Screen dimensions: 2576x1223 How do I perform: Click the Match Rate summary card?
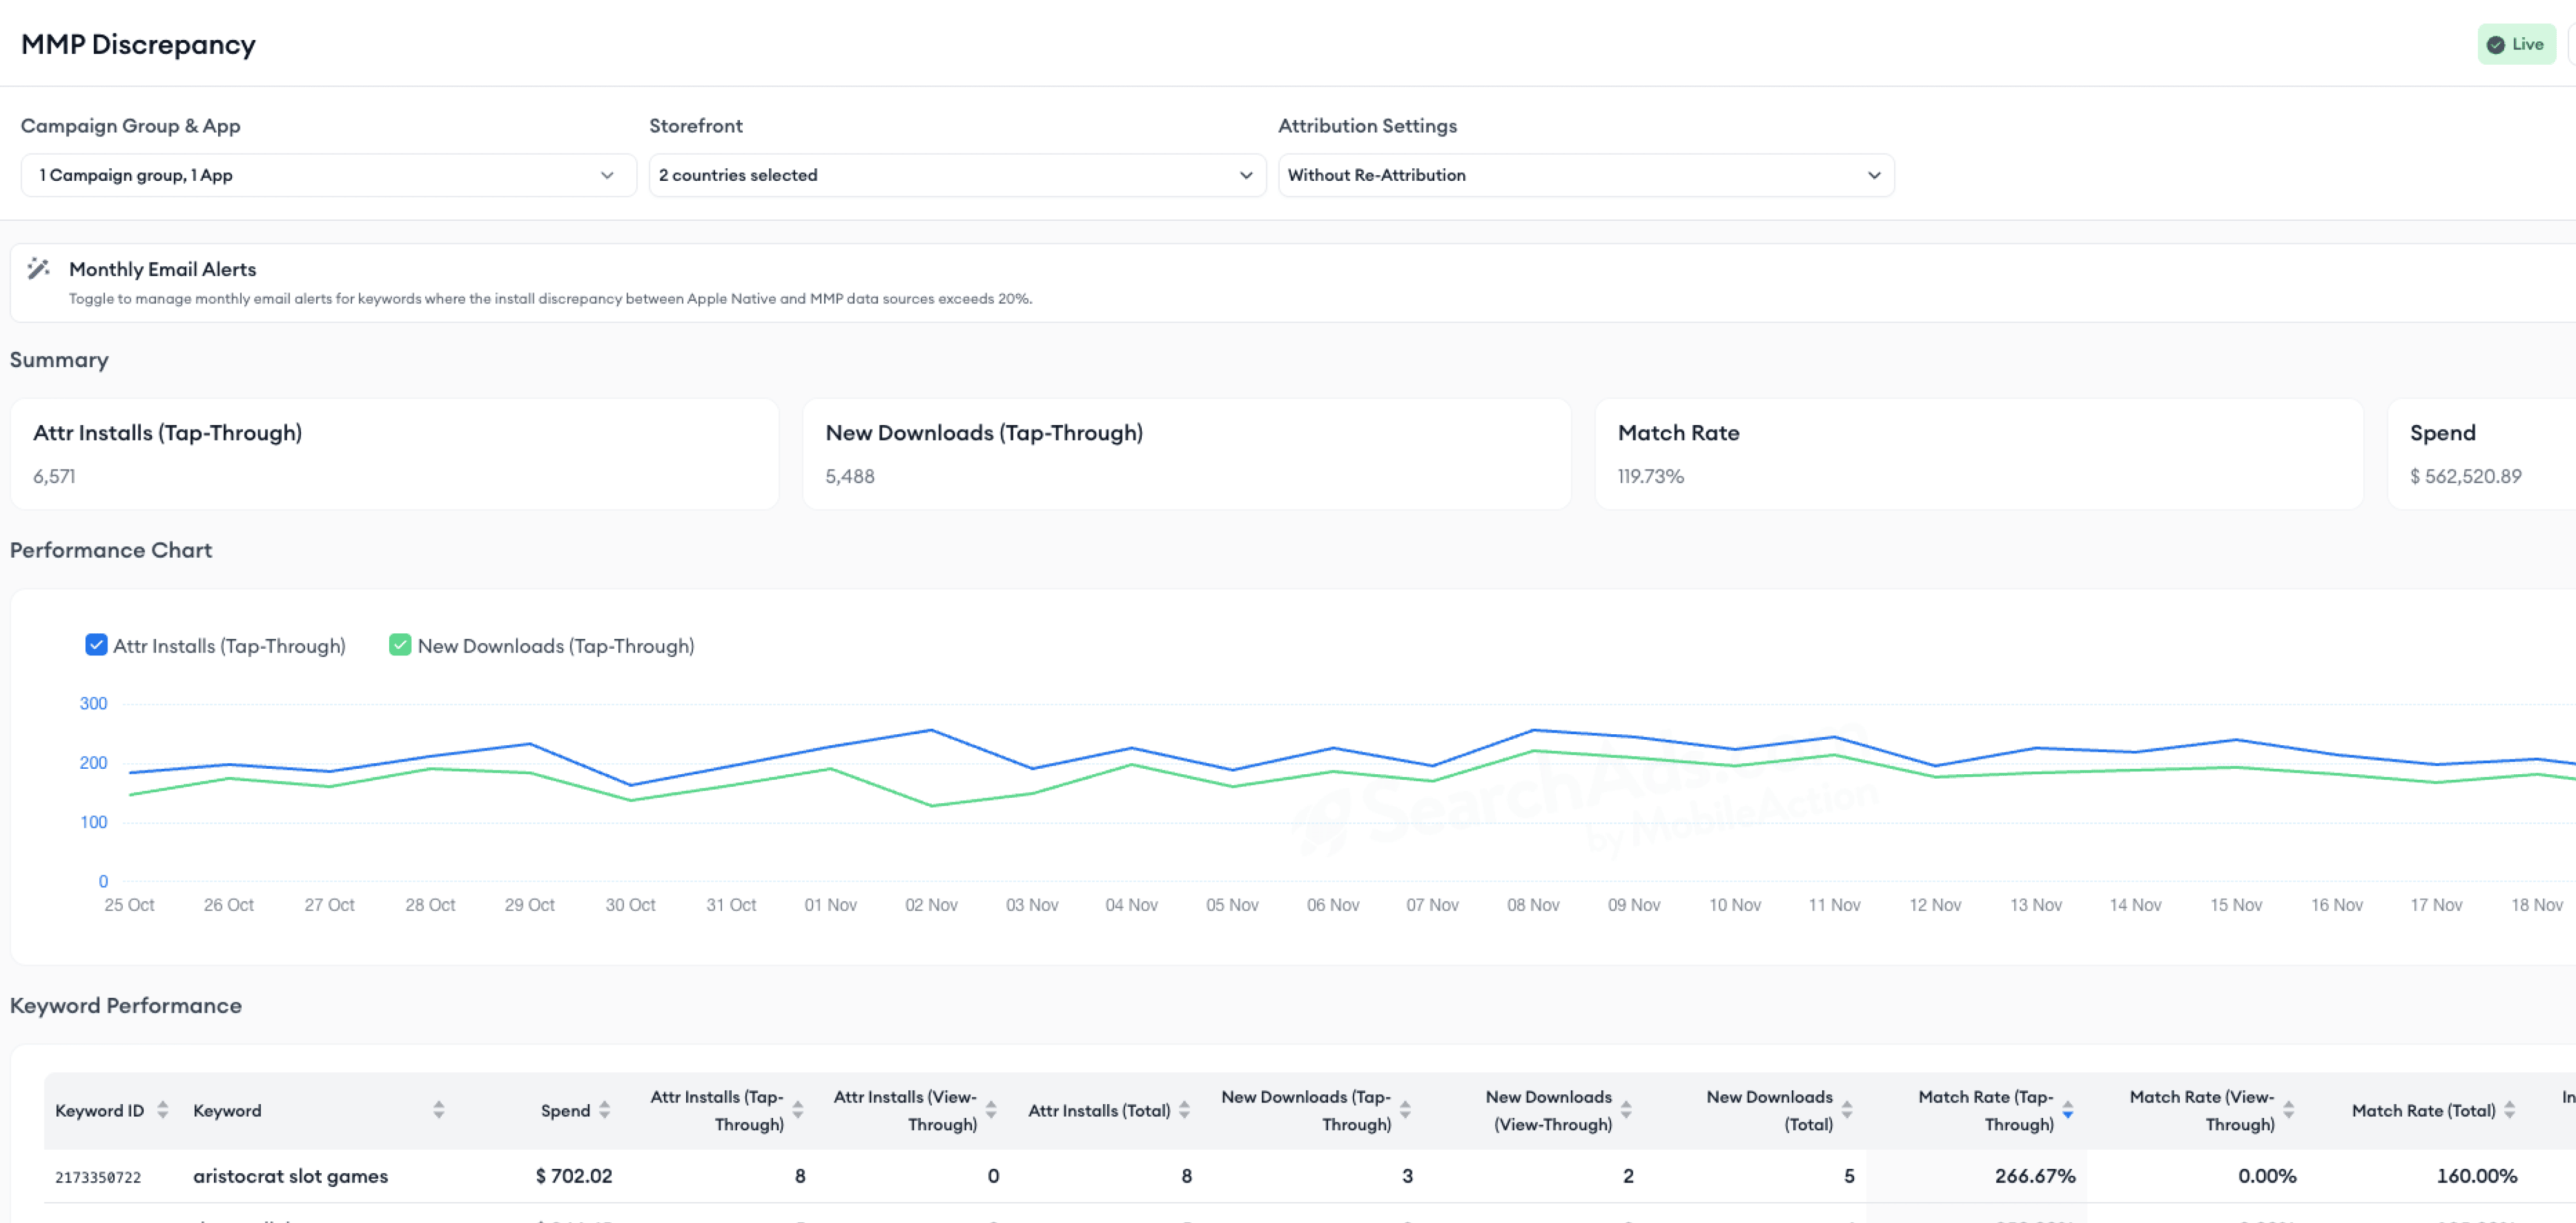pos(1978,454)
